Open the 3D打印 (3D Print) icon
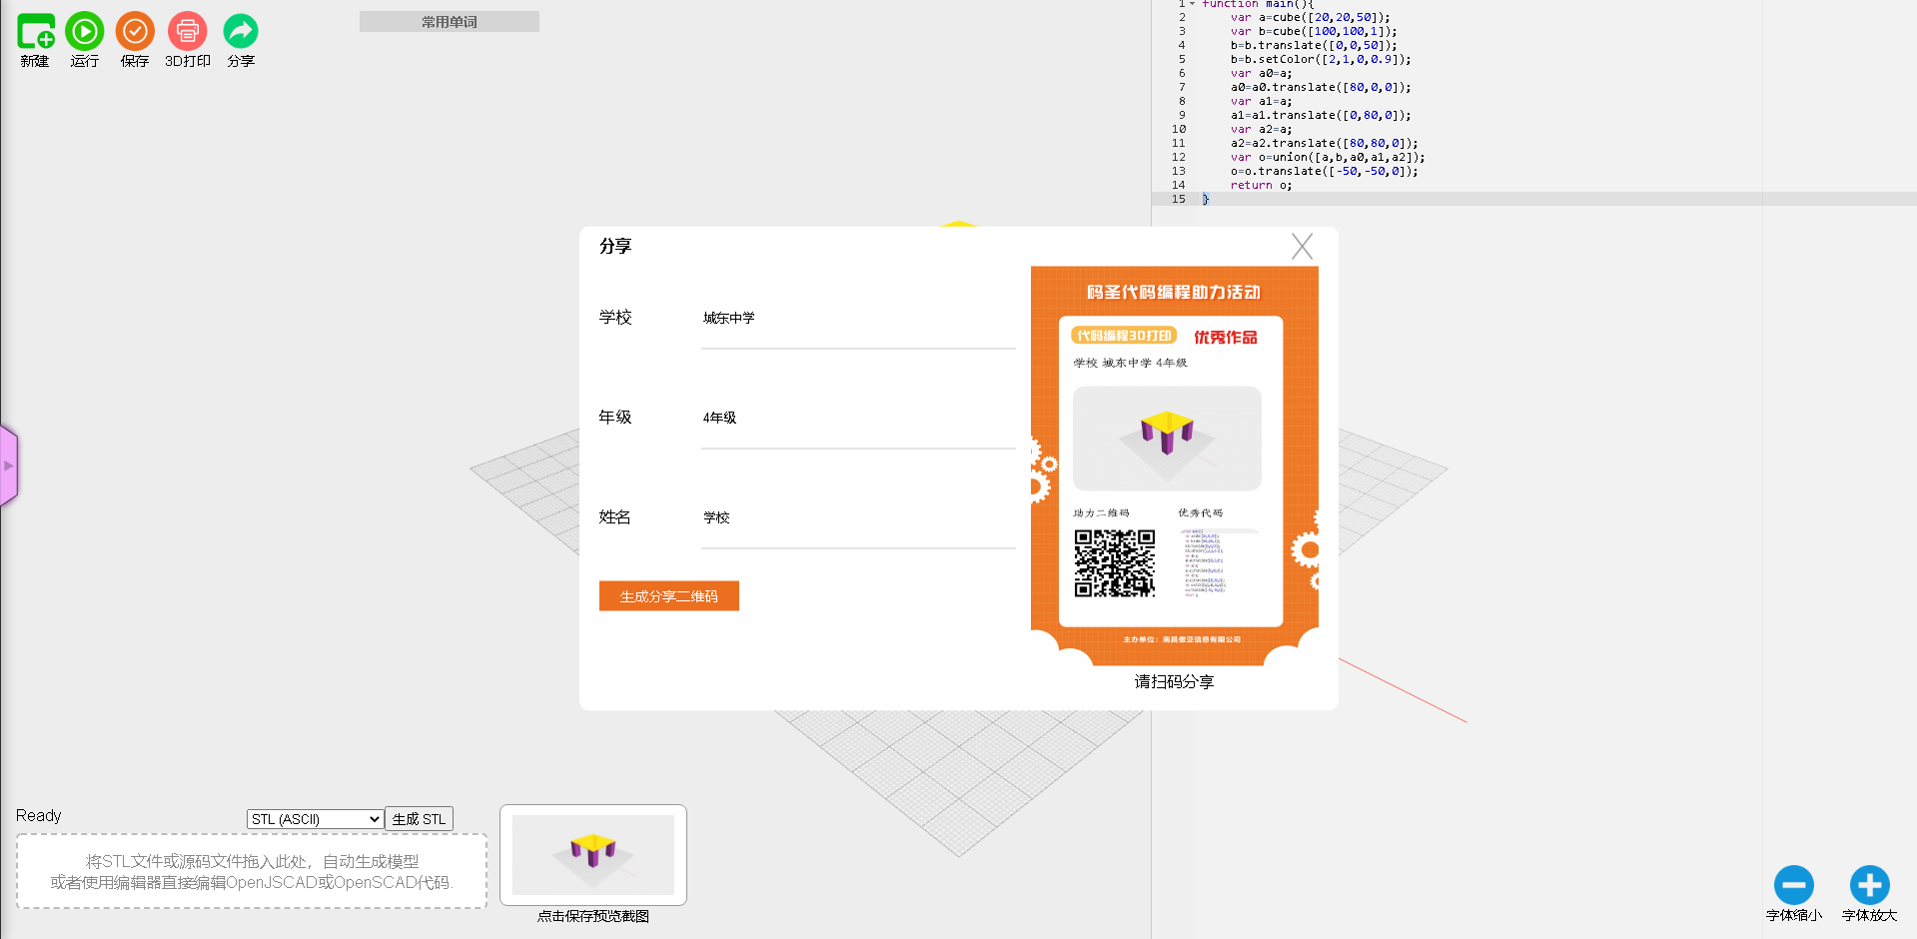This screenshot has width=1917, height=939. click(x=187, y=33)
